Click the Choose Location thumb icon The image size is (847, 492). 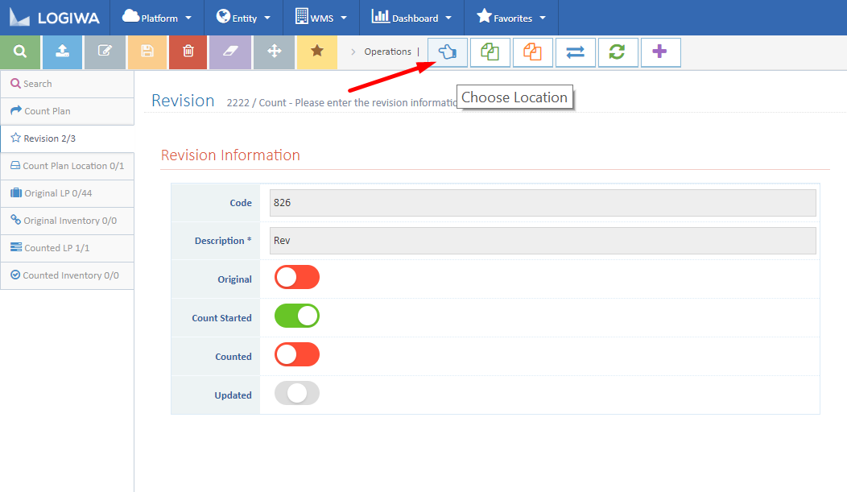(x=447, y=52)
